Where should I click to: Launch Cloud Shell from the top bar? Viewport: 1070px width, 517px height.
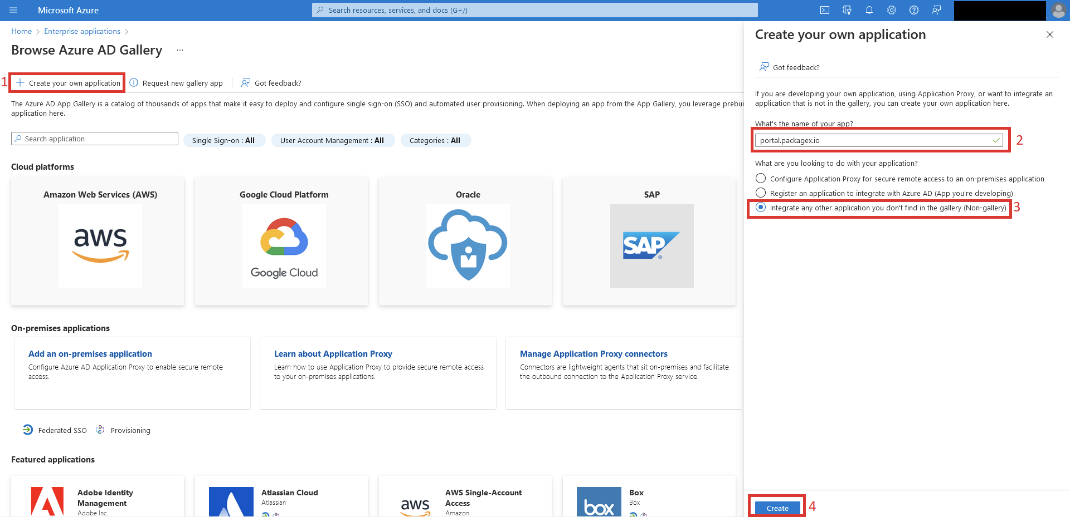pos(825,10)
